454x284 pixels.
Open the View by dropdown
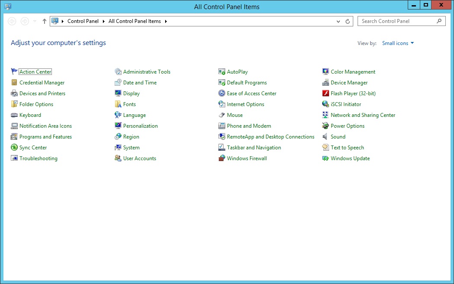pos(397,43)
